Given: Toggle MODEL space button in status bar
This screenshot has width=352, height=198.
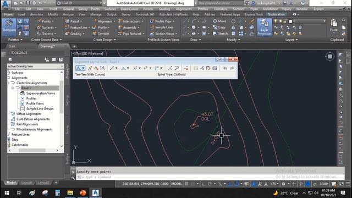Looking at the screenshot, I should (x=177, y=184).
